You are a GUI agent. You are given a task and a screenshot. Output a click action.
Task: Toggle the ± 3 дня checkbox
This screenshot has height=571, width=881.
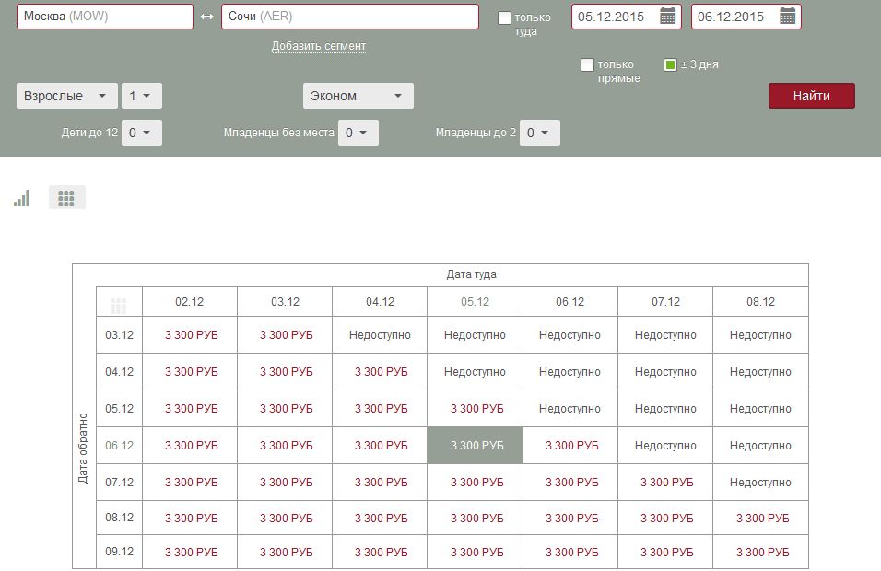point(671,65)
